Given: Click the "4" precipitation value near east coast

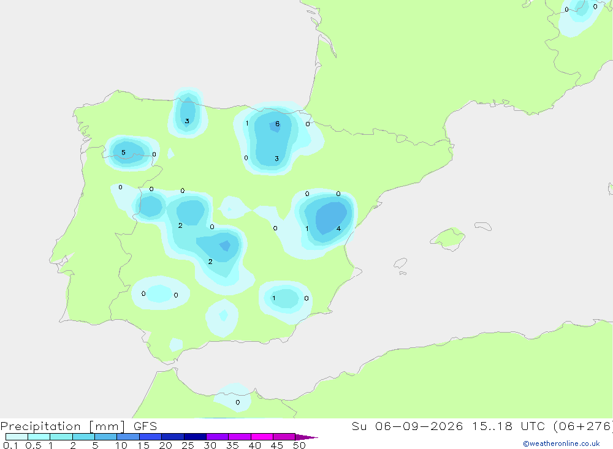Looking at the screenshot, I should 338,228.
